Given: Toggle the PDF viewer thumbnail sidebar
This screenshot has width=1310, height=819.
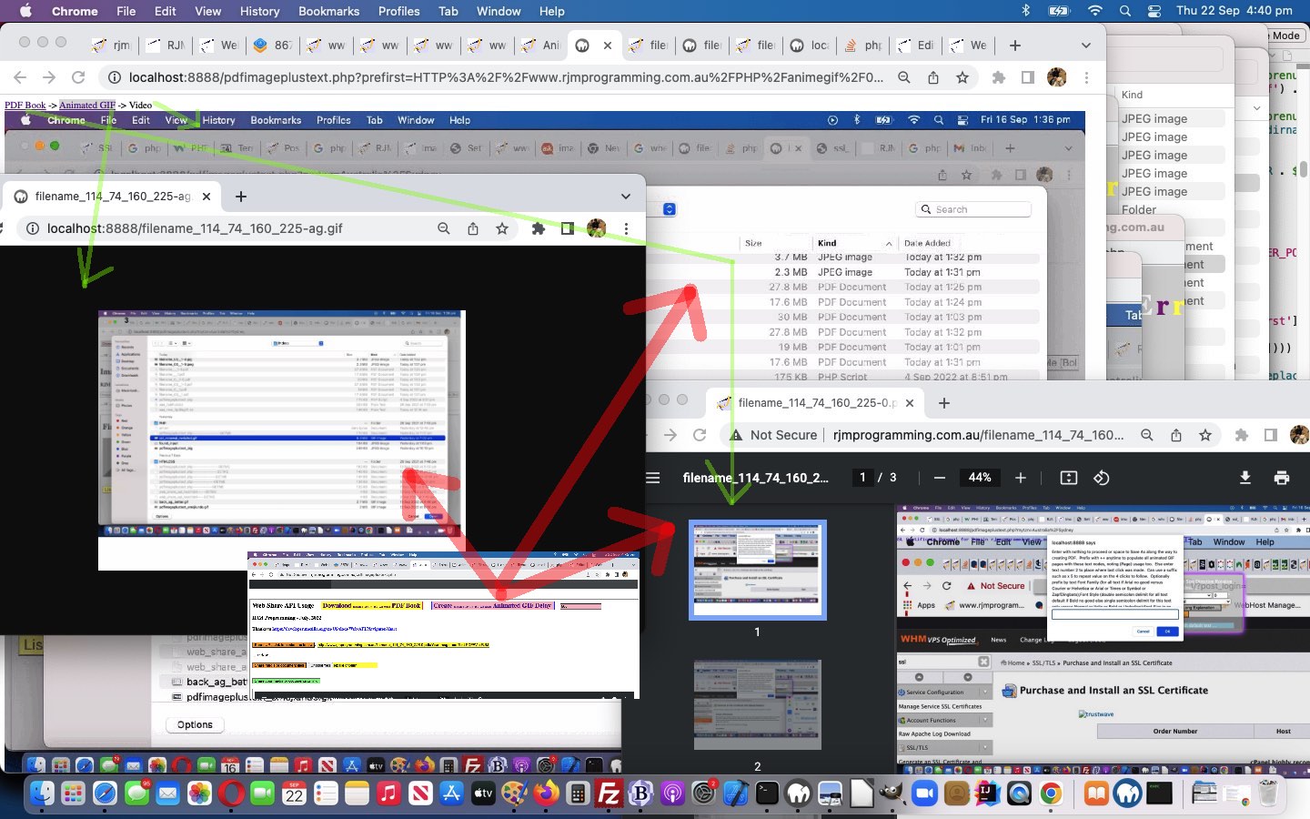Looking at the screenshot, I should pos(653,478).
